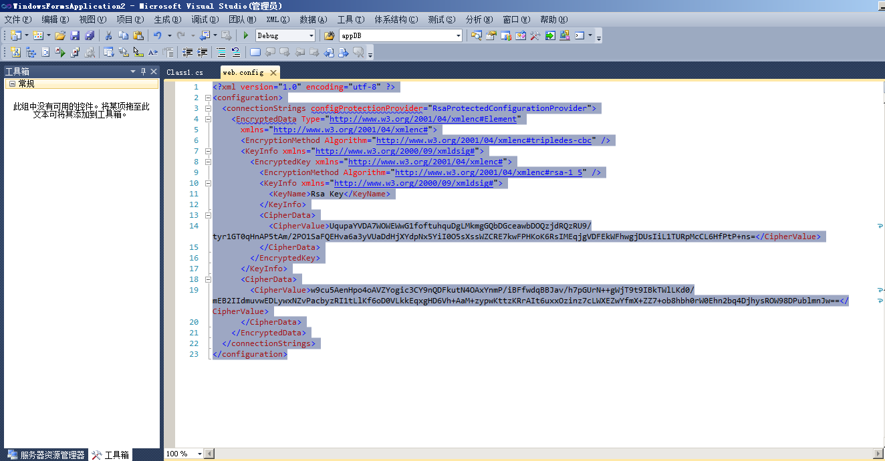Collapse the 常规 toolbox group
The height and width of the screenshot is (461, 885).
coord(12,84)
